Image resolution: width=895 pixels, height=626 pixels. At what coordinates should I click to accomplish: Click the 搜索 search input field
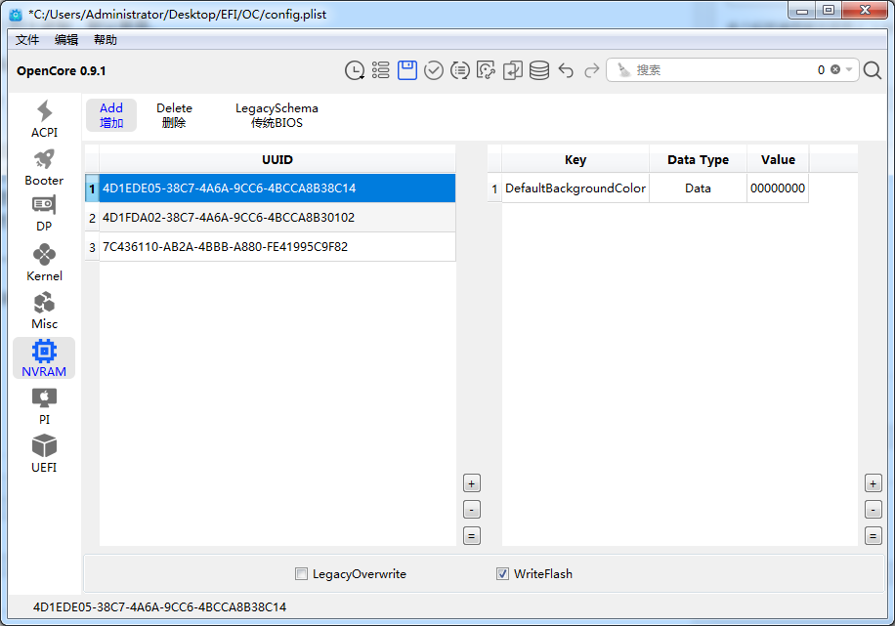pos(723,70)
